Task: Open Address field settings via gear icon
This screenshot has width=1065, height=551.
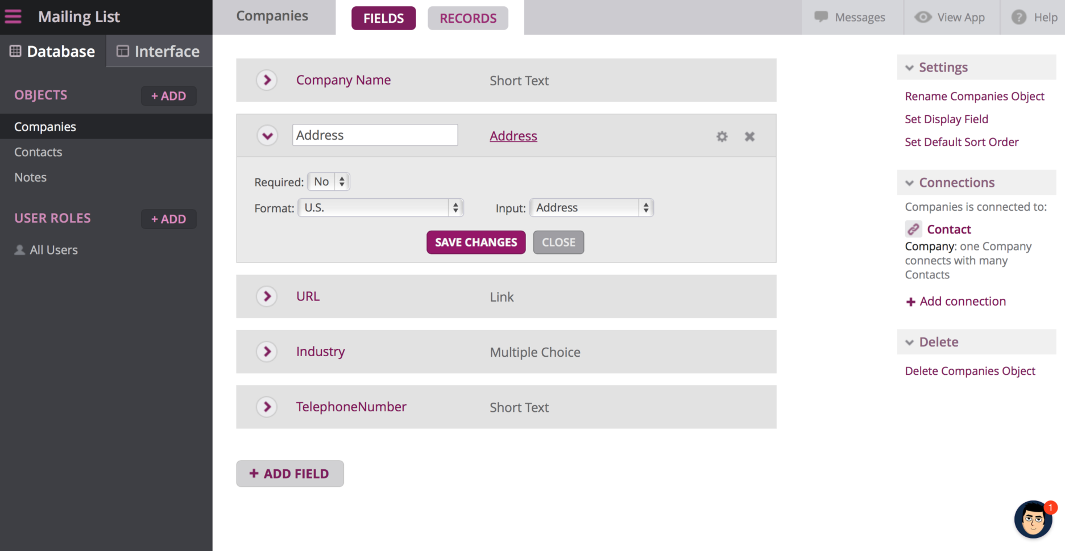Action: (722, 136)
